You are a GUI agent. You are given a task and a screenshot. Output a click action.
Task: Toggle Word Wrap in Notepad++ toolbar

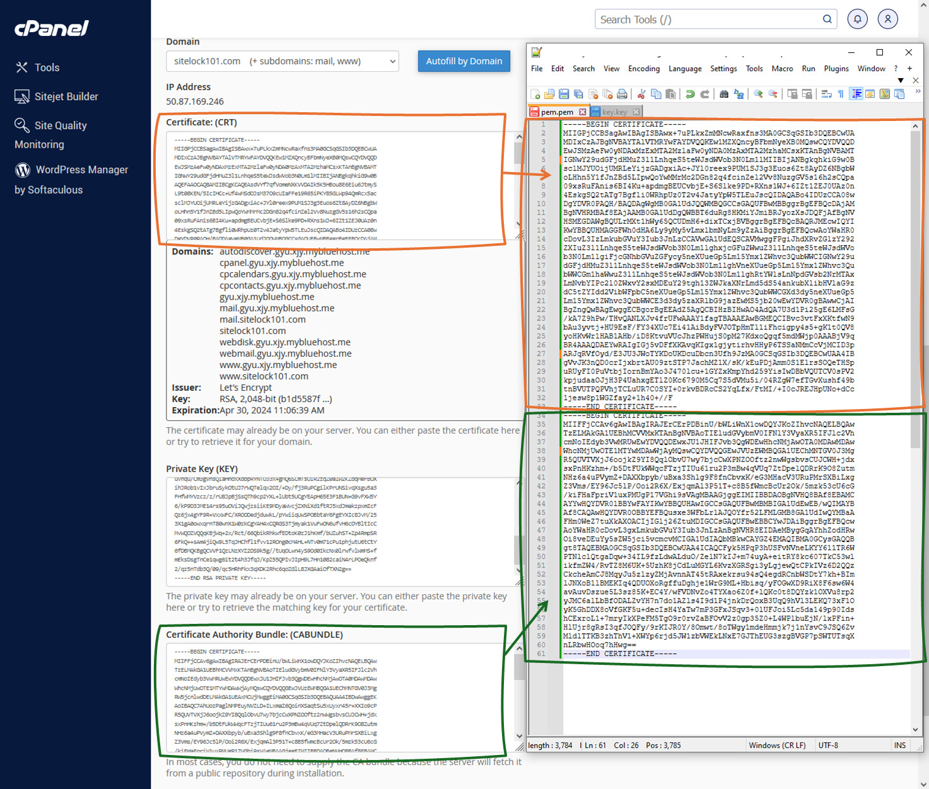[826, 94]
